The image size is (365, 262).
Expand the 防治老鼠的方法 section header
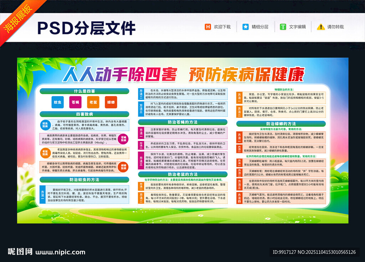183,174
